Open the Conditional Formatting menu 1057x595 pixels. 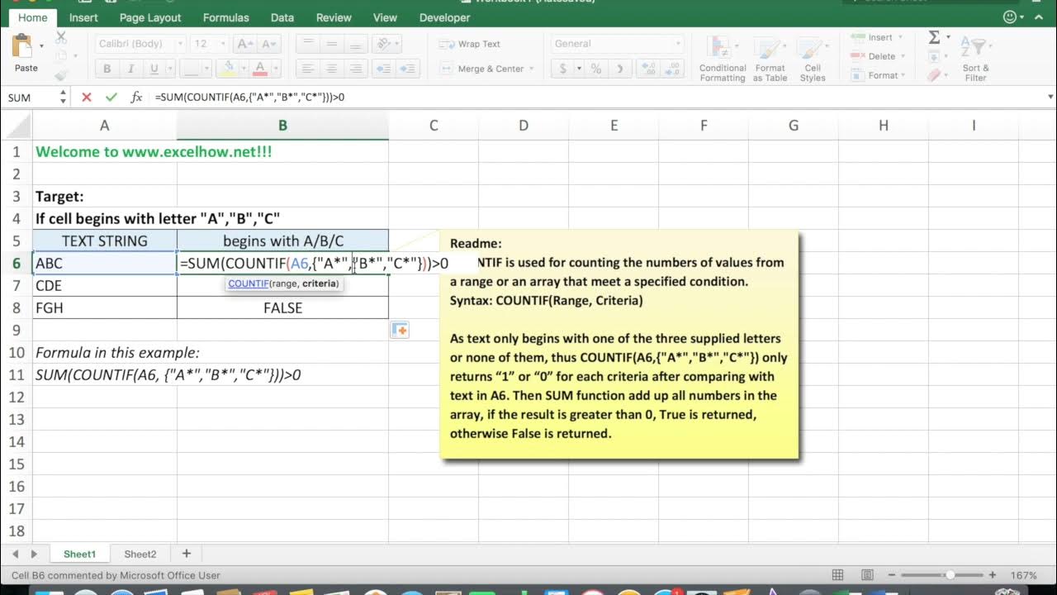(723, 59)
